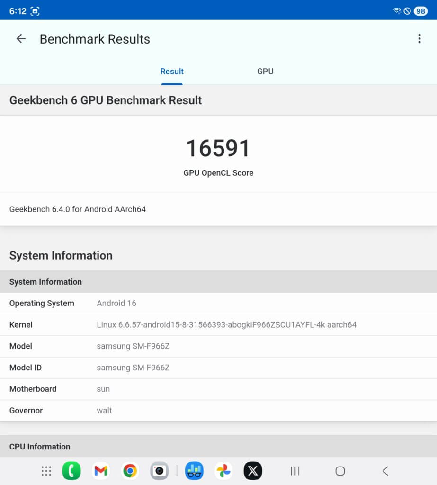Viewport: 437px width, 485px height.
Task: Tap the battery 98 indicator
Action: point(420,11)
